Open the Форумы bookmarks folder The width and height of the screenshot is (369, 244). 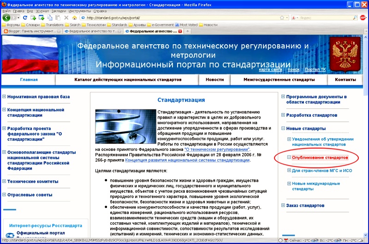point(11,25)
